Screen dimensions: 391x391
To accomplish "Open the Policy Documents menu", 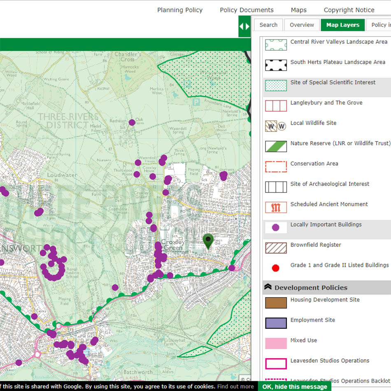I will coord(247,10).
